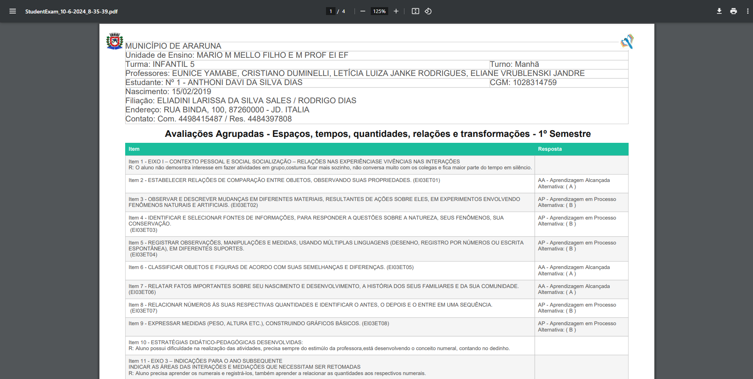Viewport: 753px width, 379px height.
Task: Click the Item 1 EIXO I row text
Action: (330, 165)
